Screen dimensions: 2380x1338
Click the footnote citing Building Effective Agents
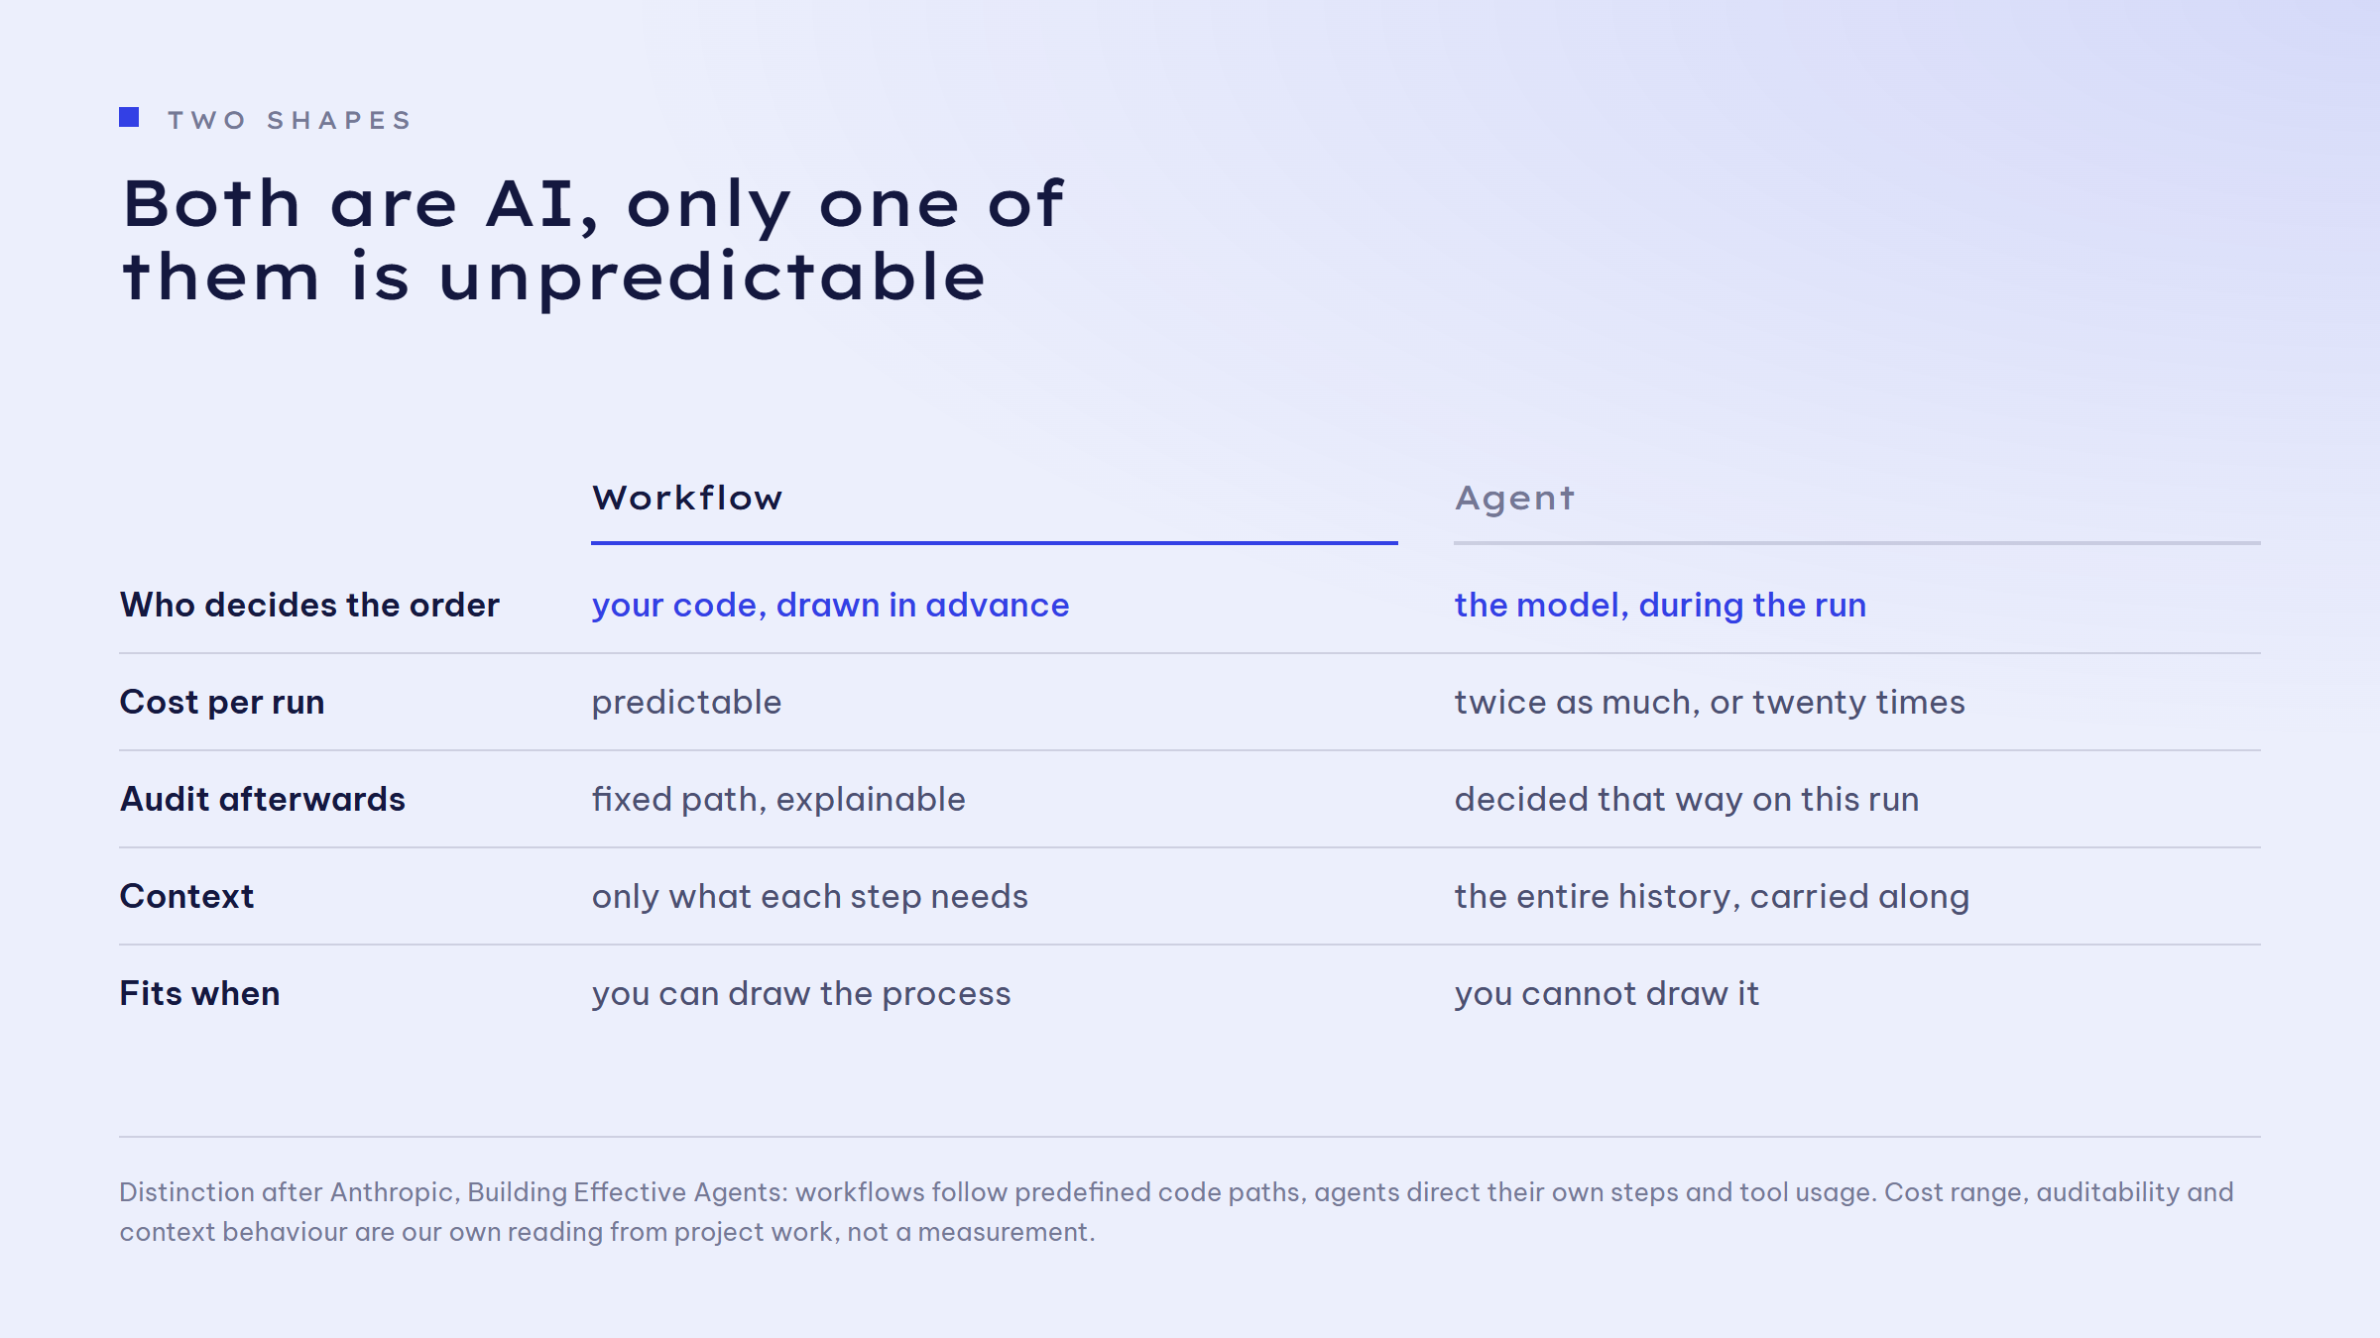[x=1176, y=1211]
